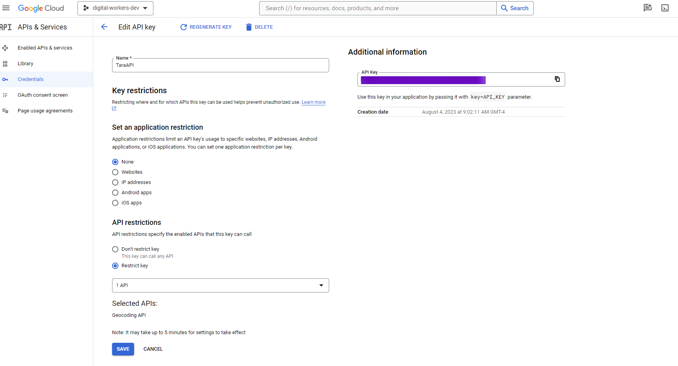This screenshot has height=366, width=678.
Task: Choose the Restrict key option
Action: click(115, 266)
